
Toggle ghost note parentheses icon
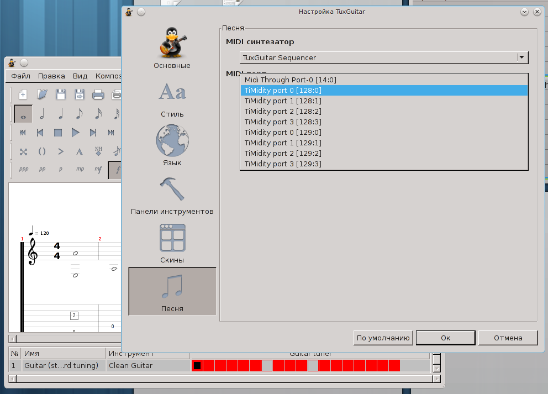(42, 151)
